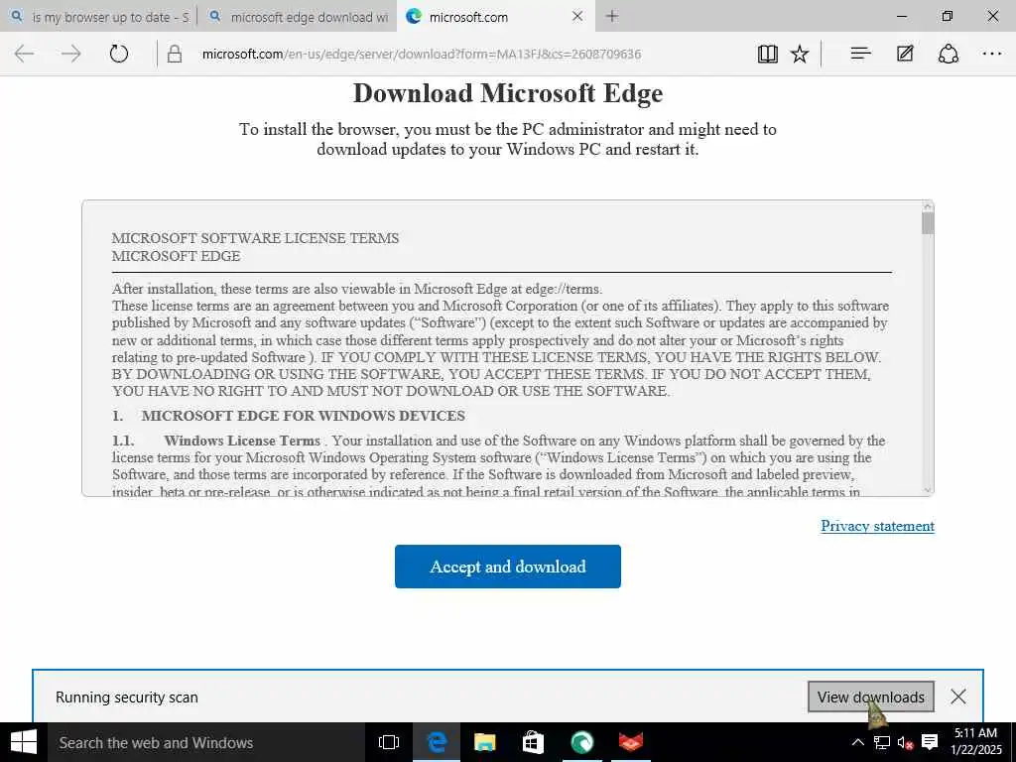Click the license box scroll down arrow
This screenshot has width=1016, height=762.
tap(928, 490)
